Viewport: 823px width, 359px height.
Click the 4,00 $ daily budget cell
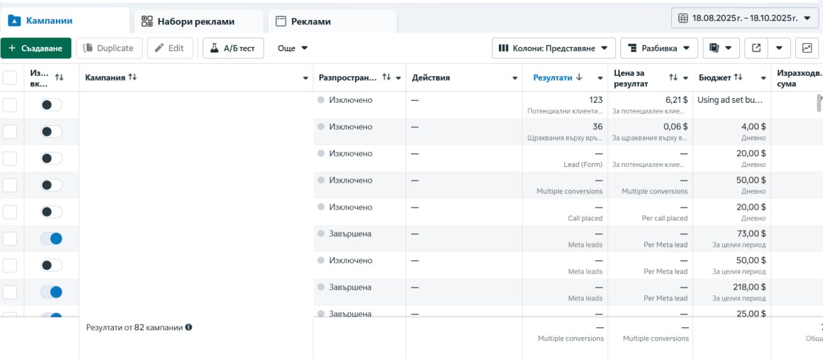coord(754,127)
